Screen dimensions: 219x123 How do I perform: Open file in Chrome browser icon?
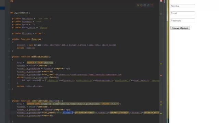[138, 5]
